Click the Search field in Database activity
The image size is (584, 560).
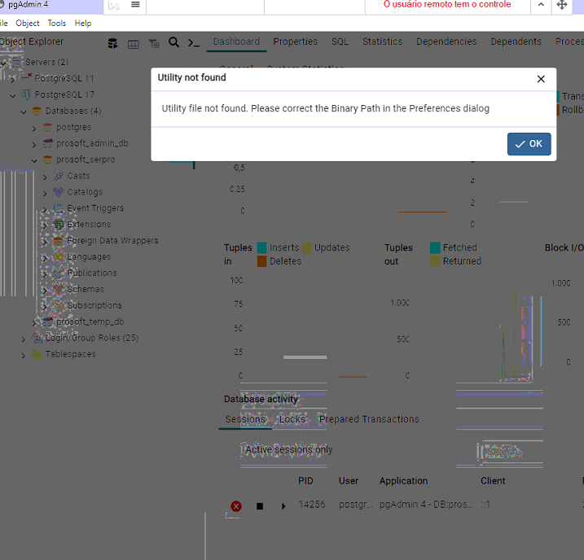[510, 452]
